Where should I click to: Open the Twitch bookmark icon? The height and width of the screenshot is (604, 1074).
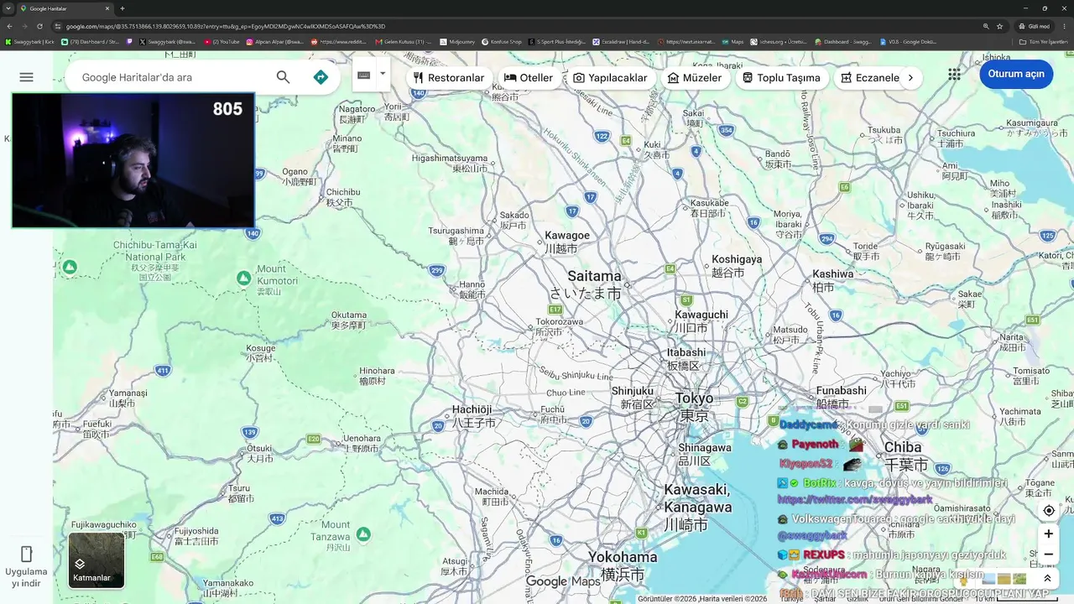pyautogui.click(x=129, y=41)
